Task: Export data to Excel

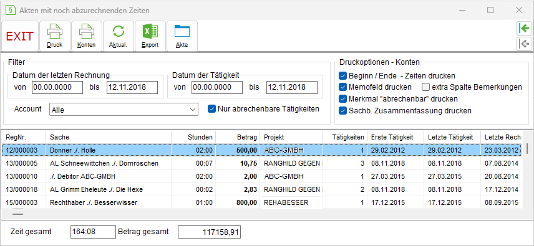Action: [x=150, y=36]
